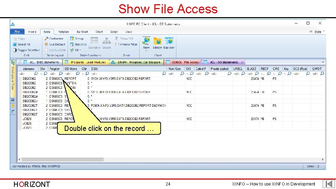Select the Use Custom radio option
Screen dimensions: 336x189
click(55, 50)
